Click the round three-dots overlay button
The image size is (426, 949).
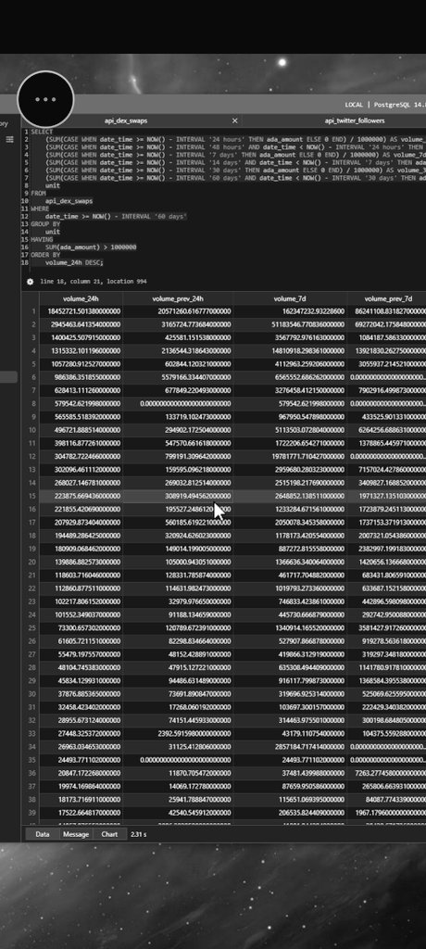45,99
